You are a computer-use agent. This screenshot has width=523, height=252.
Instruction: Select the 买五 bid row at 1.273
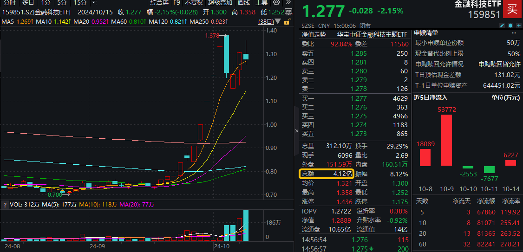click(355, 134)
